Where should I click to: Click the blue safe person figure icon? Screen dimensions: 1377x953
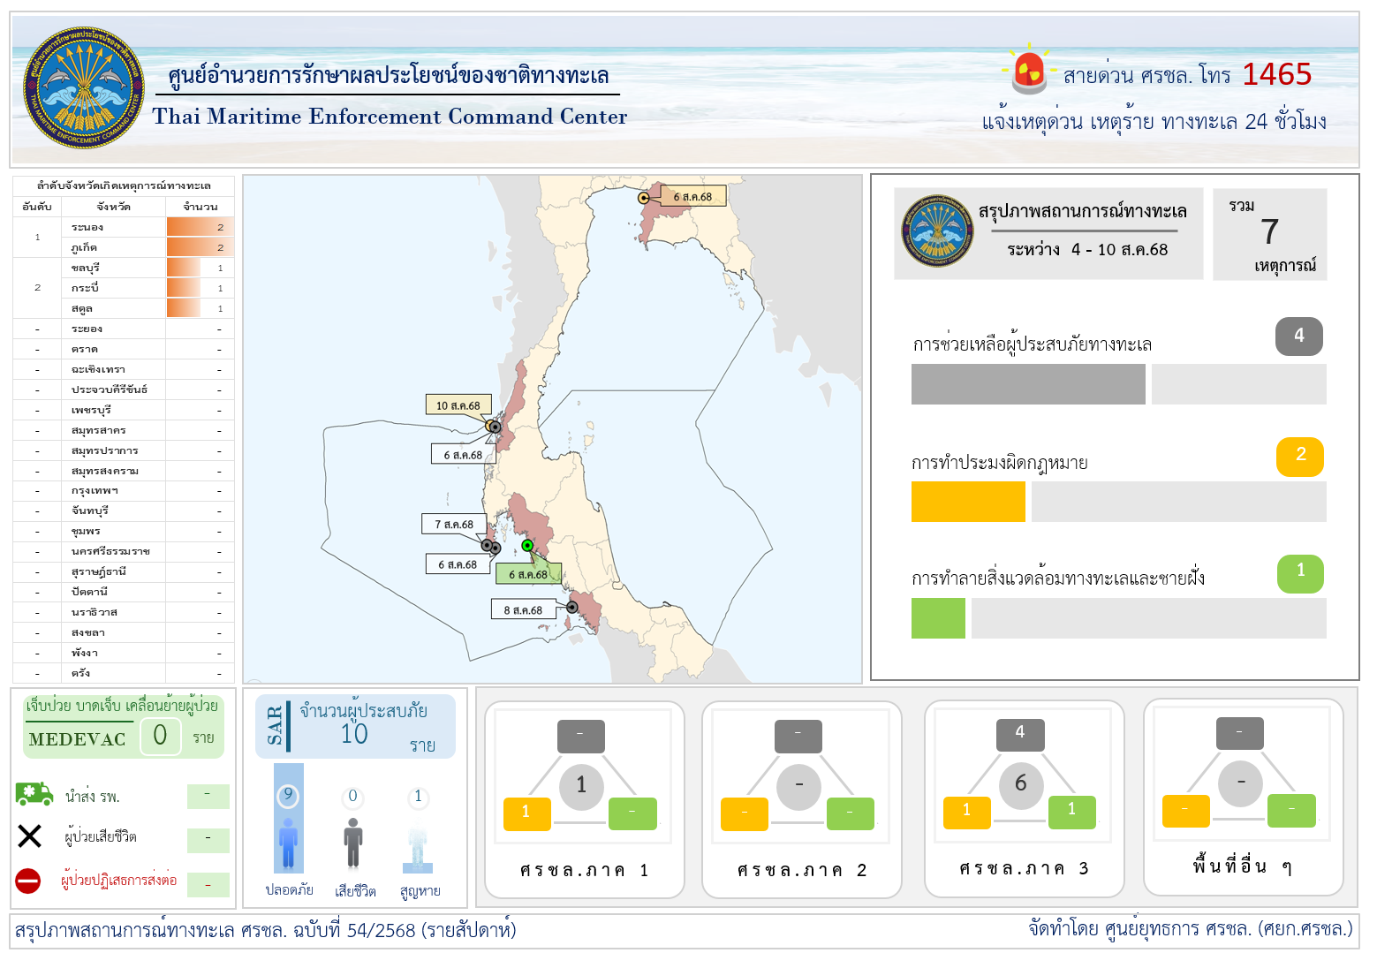(x=288, y=843)
